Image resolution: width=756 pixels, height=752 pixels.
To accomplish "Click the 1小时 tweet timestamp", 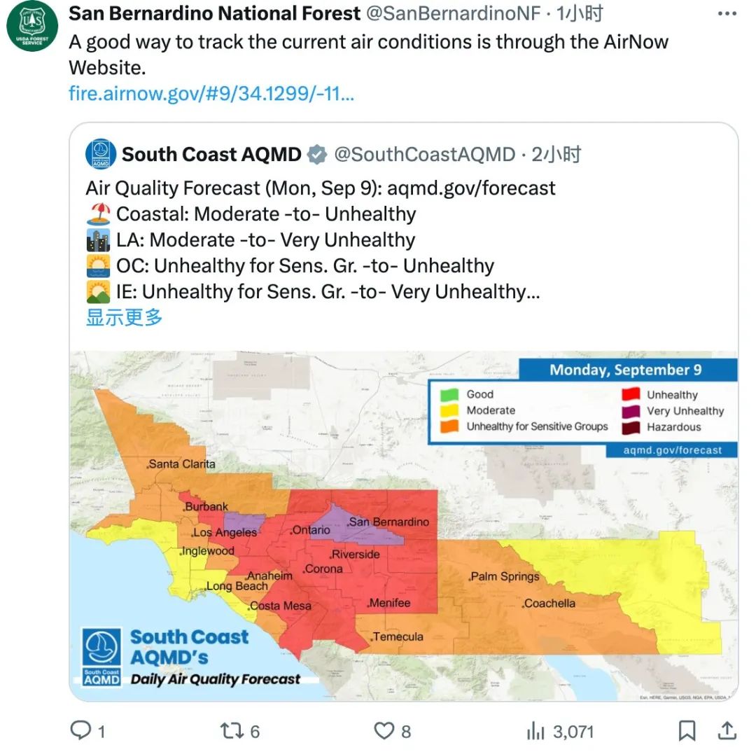I will point(580,13).
